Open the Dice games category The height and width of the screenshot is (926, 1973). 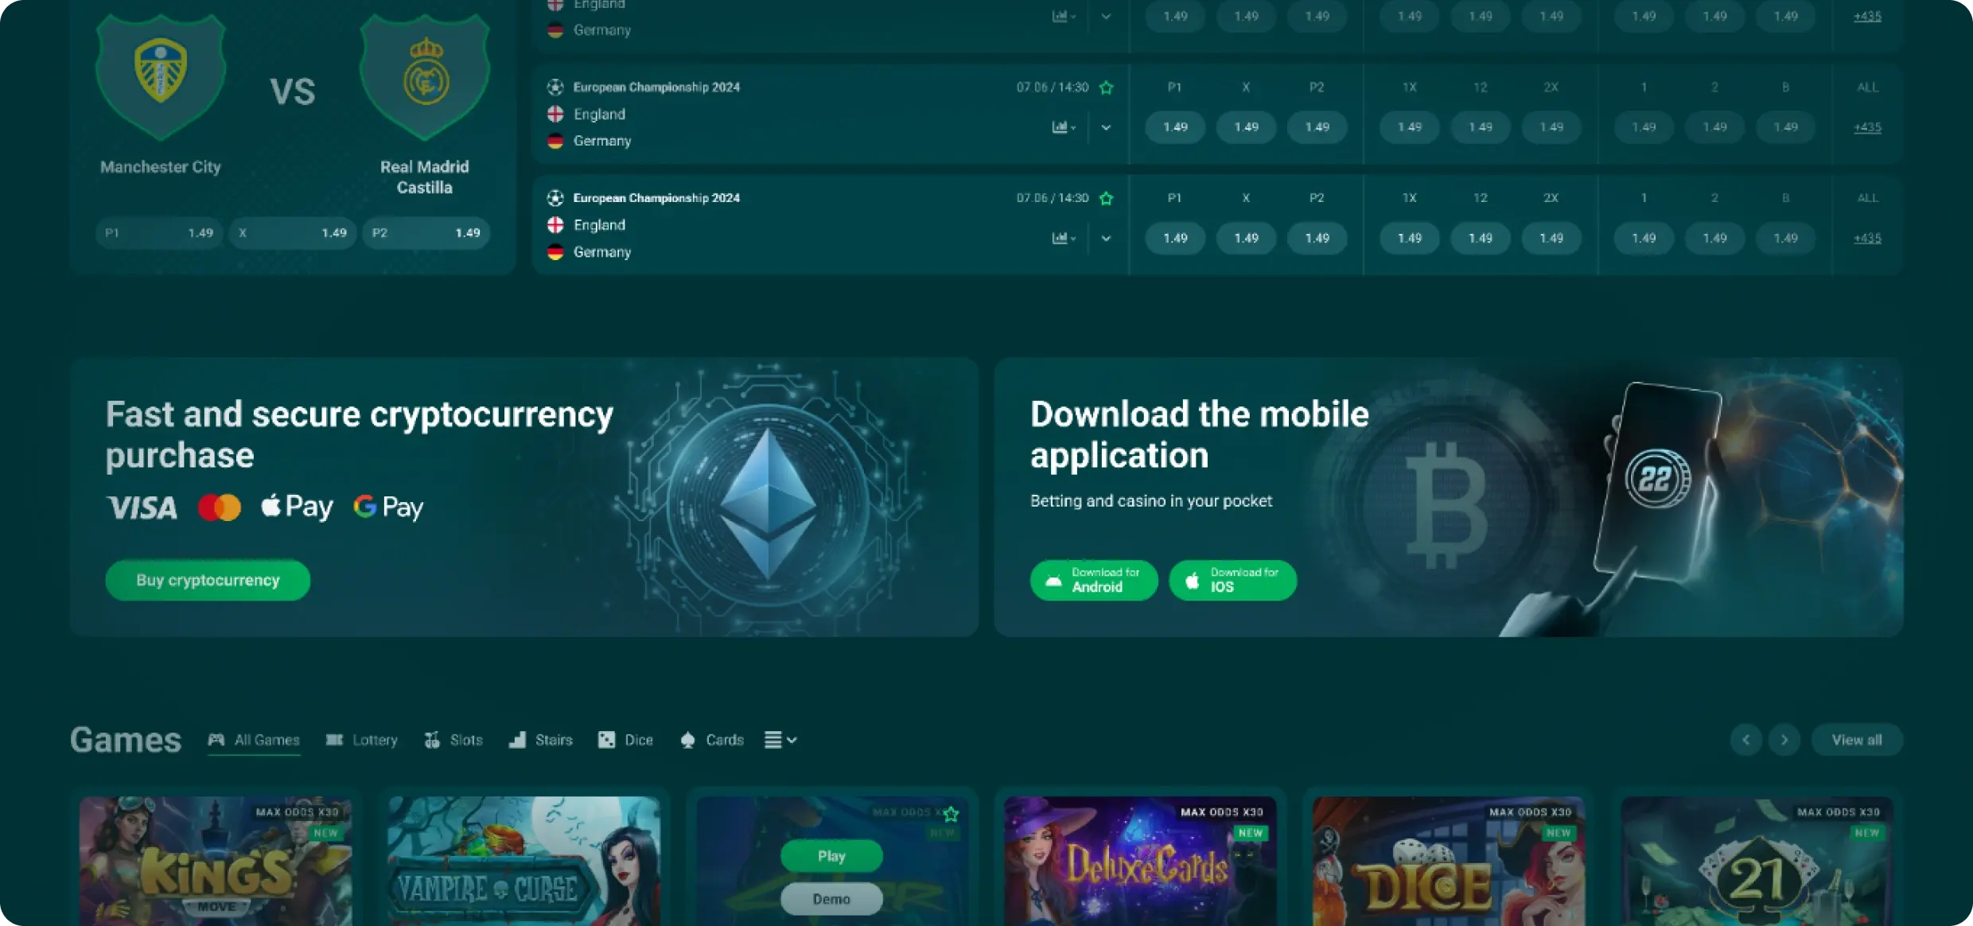pos(625,740)
